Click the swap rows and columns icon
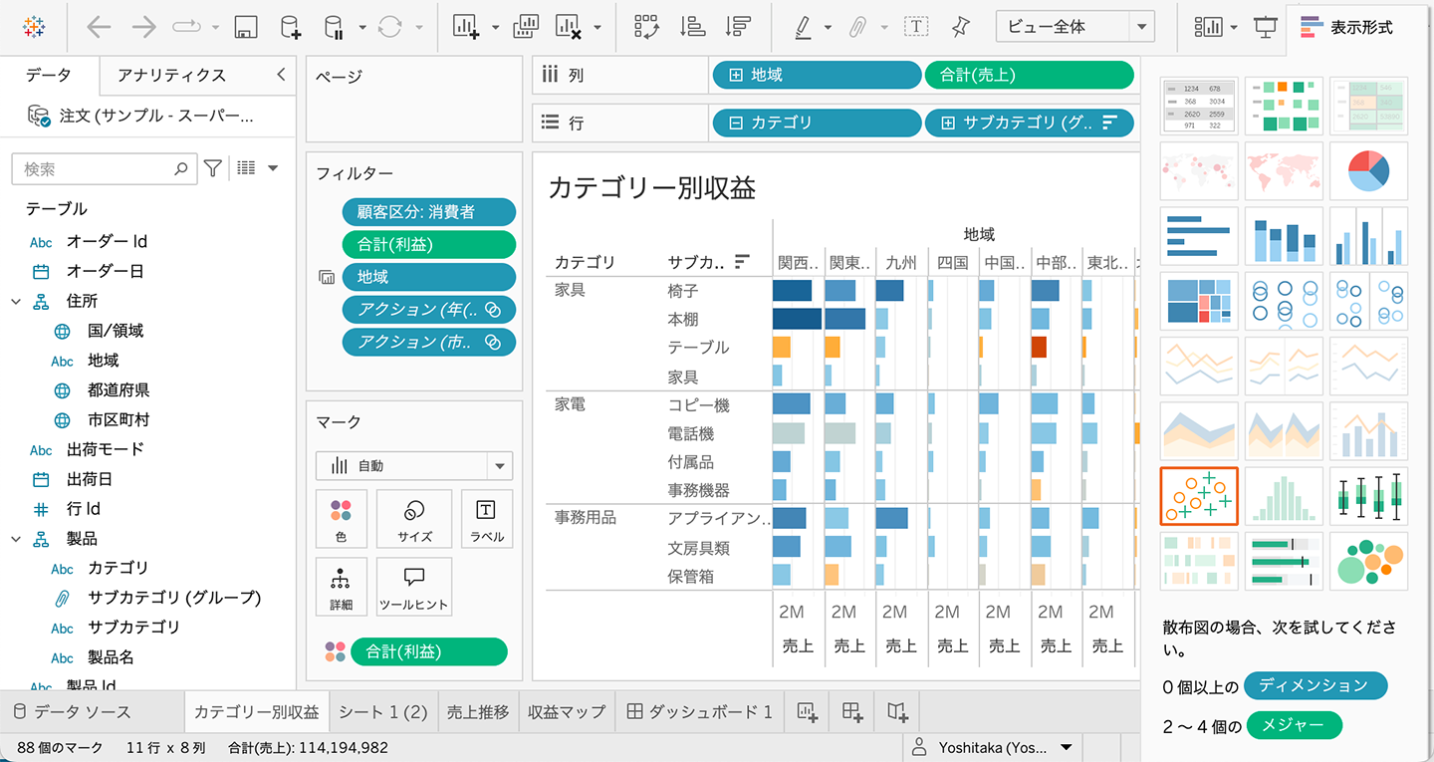The image size is (1434, 762). click(646, 28)
